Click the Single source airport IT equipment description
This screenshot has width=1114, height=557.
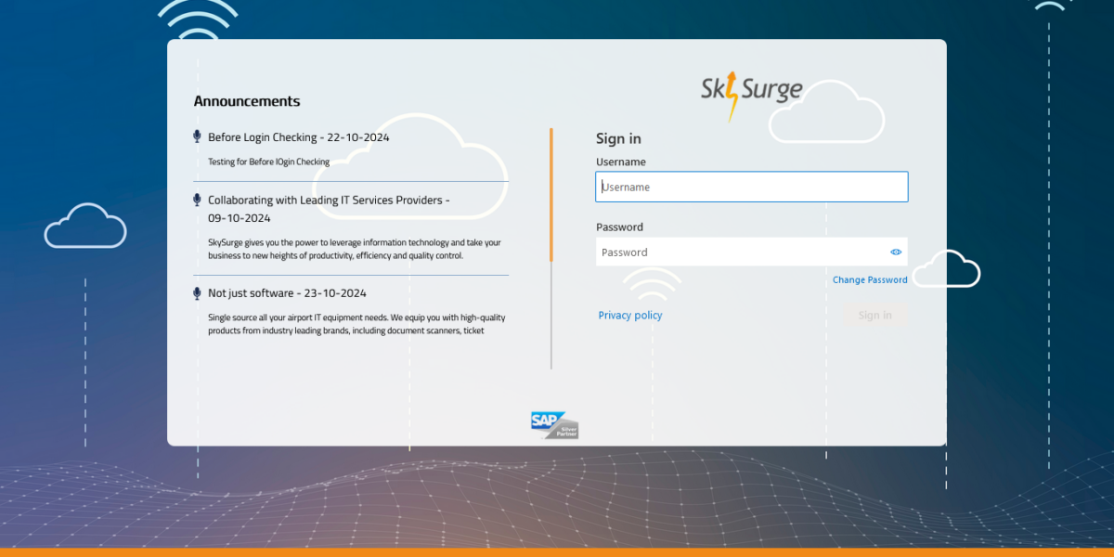coord(356,324)
